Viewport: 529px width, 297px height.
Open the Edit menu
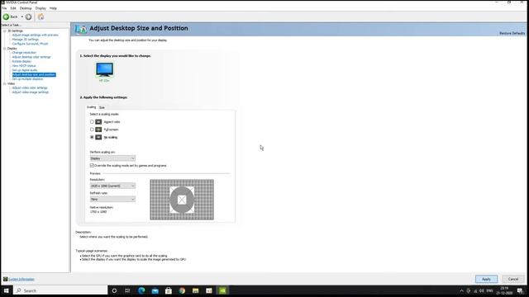coord(13,8)
